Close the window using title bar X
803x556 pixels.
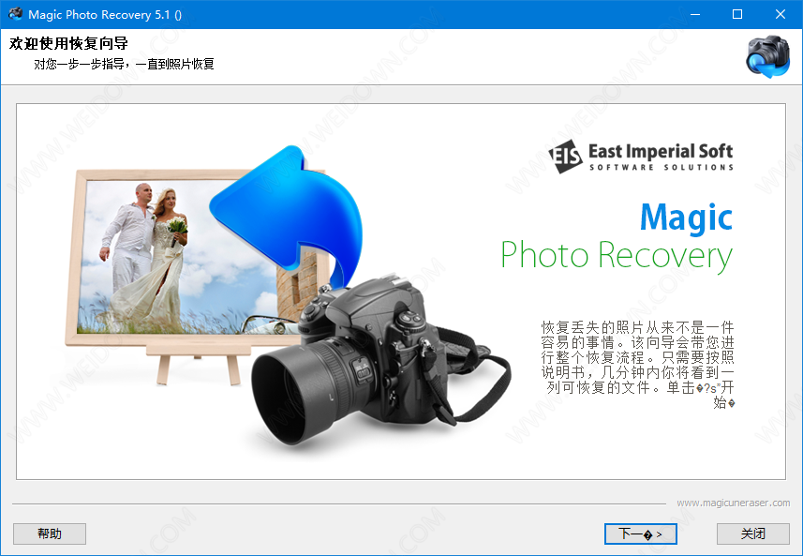click(x=781, y=14)
